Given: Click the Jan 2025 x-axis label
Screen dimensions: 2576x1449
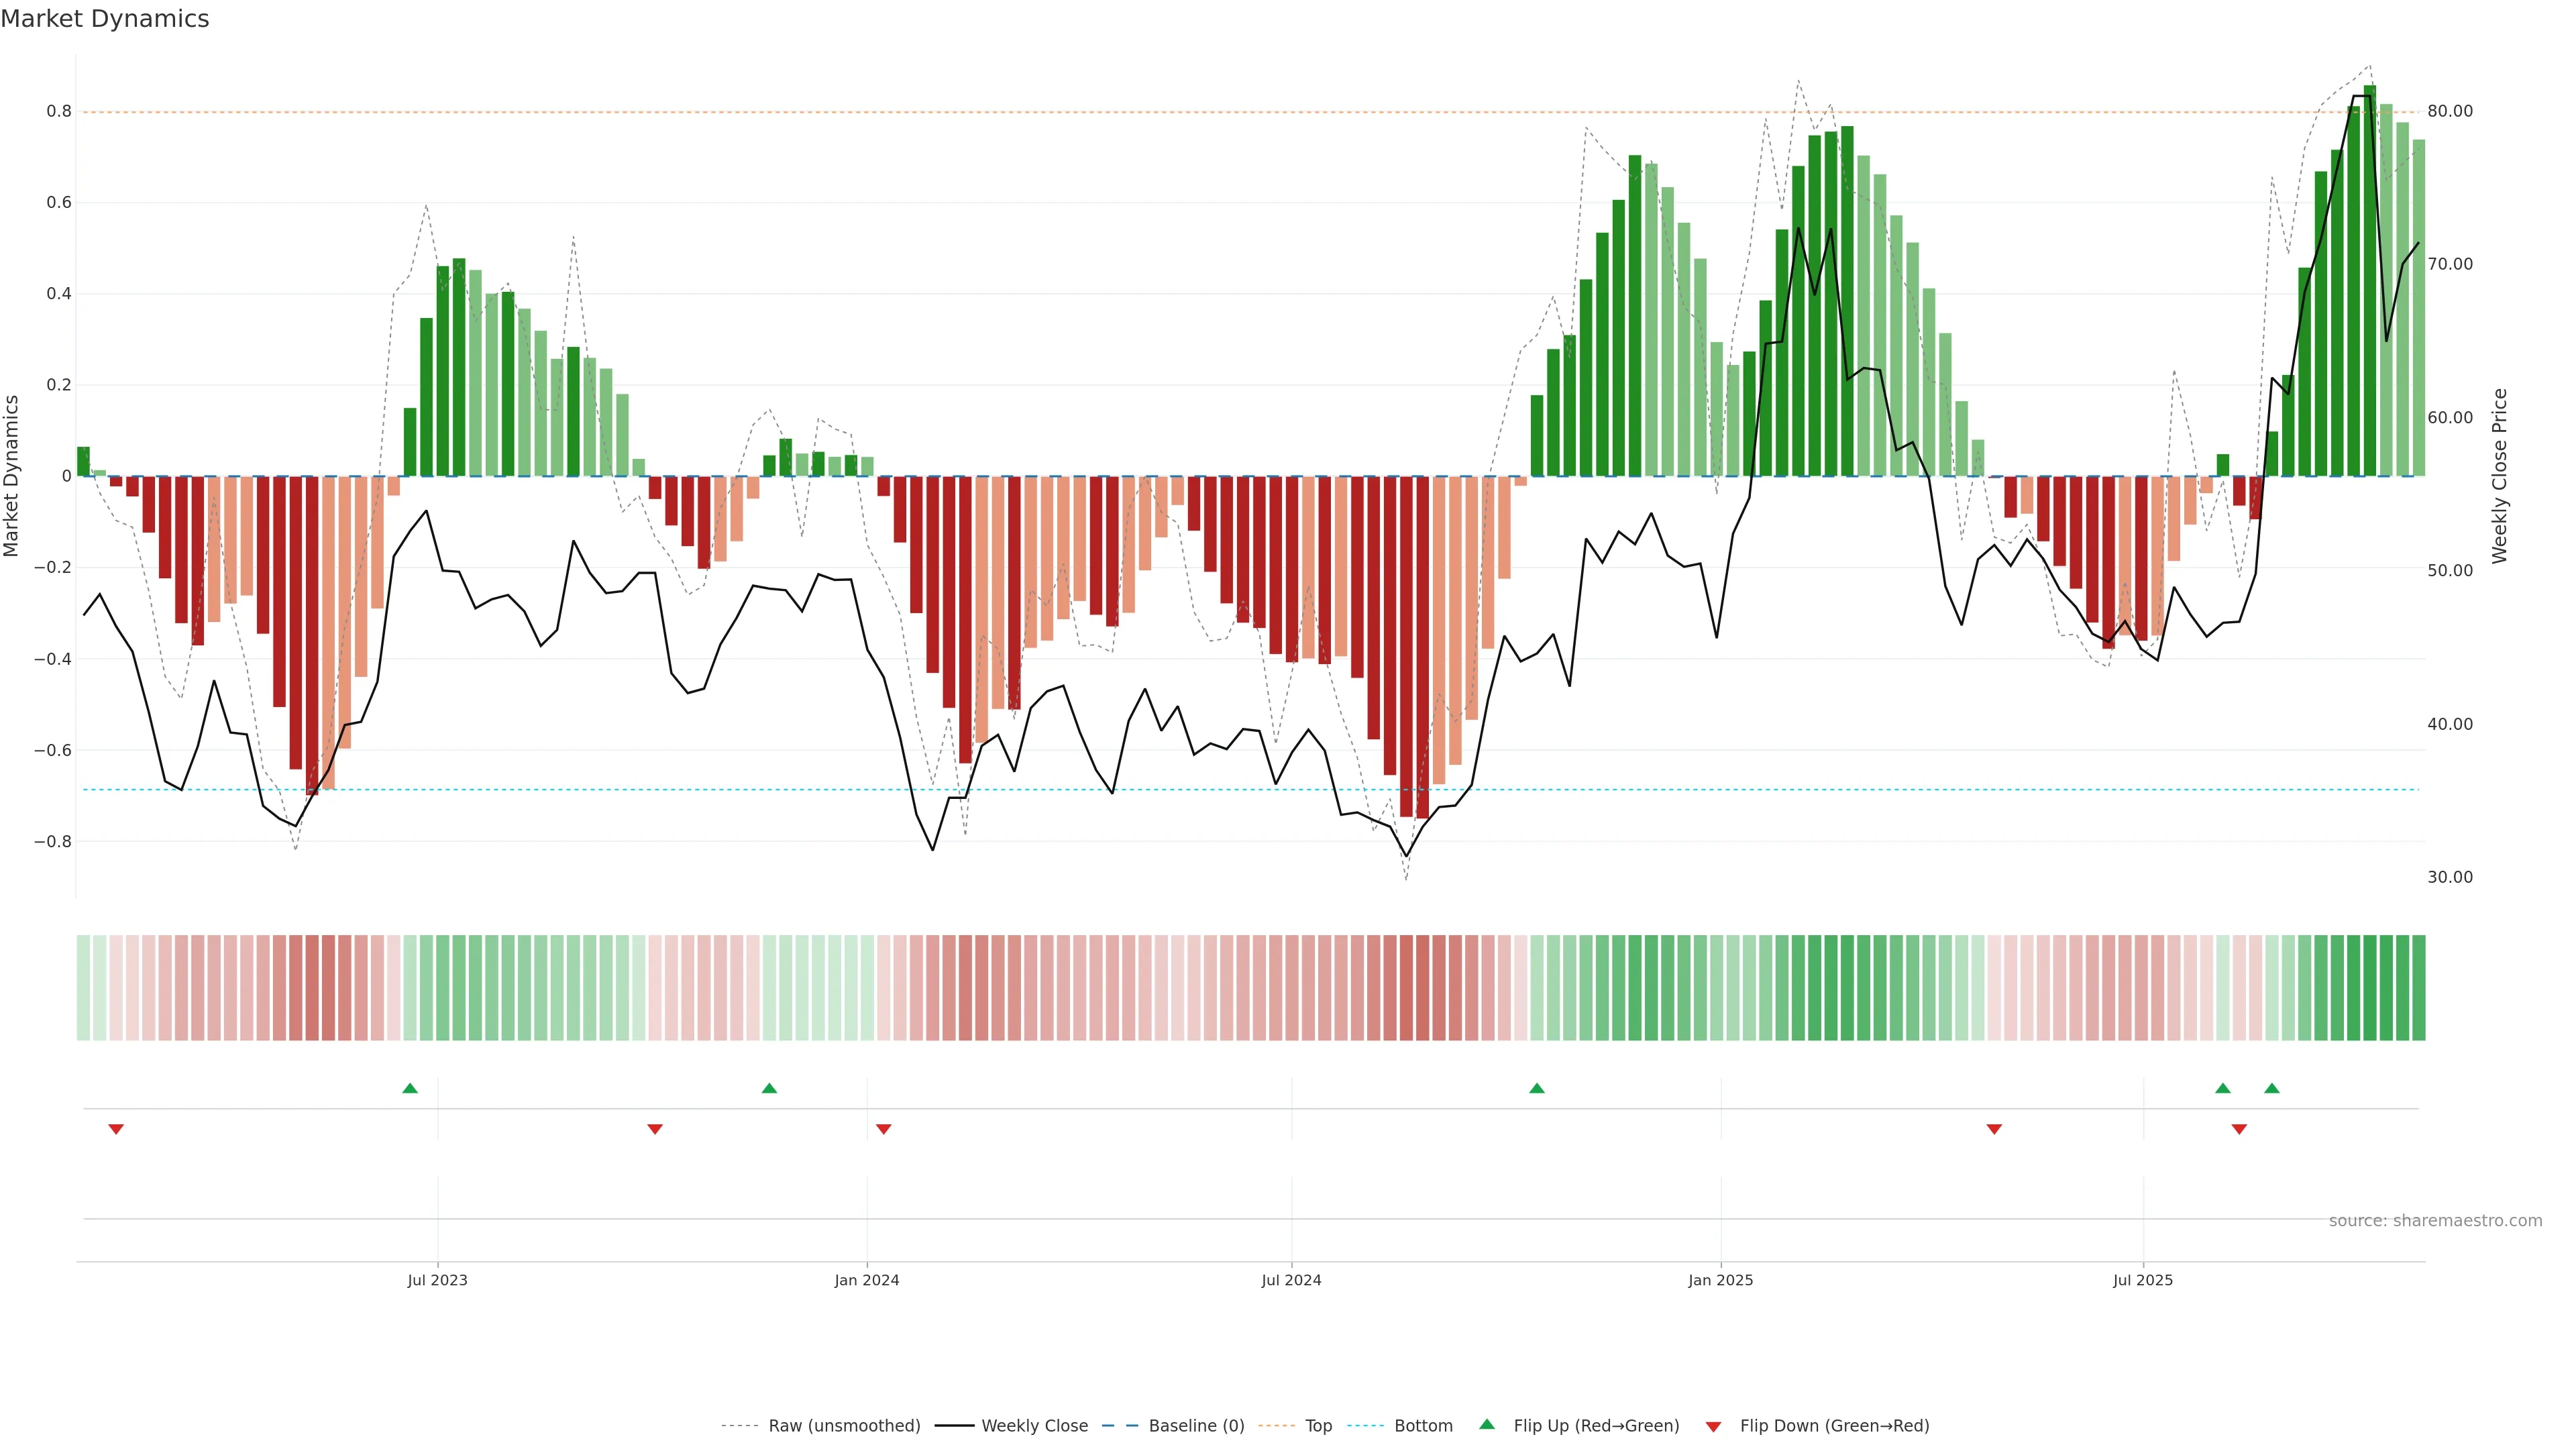Looking at the screenshot, I should click(x=1720, y=1280).
